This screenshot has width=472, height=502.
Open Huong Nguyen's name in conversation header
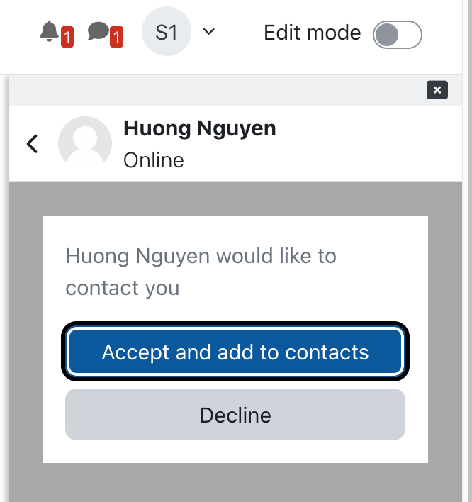200,129
